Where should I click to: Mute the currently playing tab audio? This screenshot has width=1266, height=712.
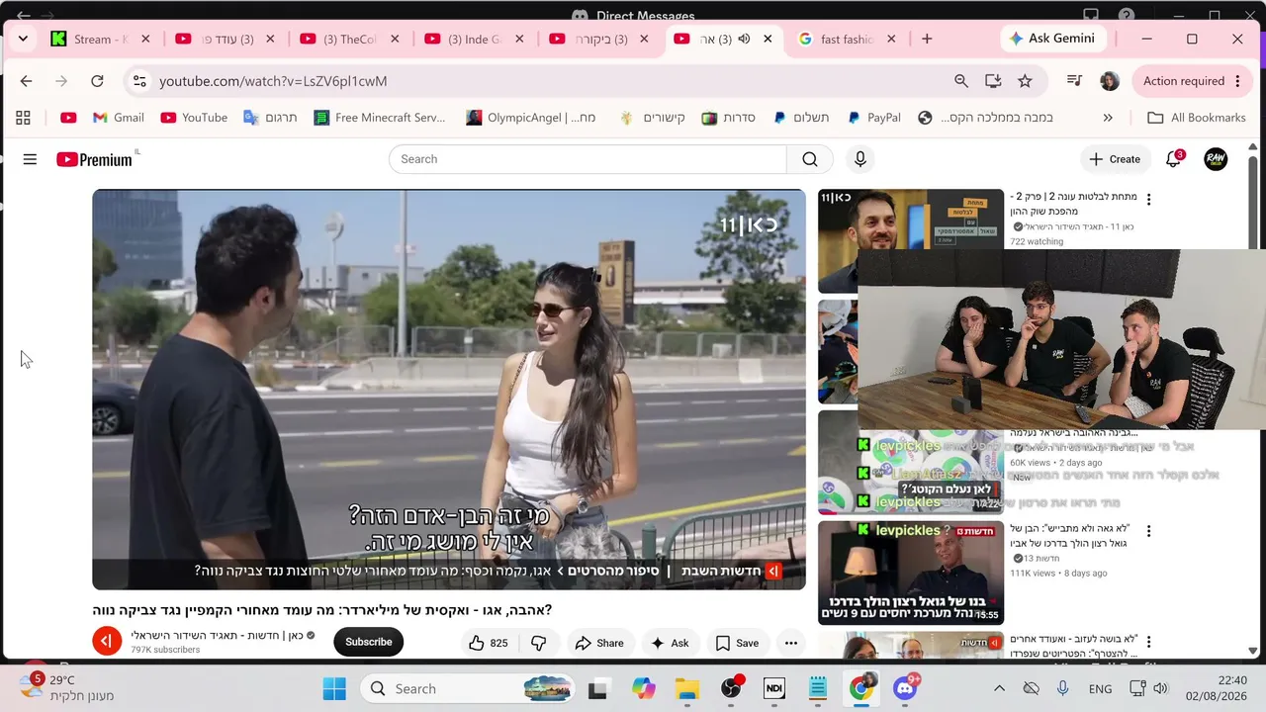pos(744,39)
